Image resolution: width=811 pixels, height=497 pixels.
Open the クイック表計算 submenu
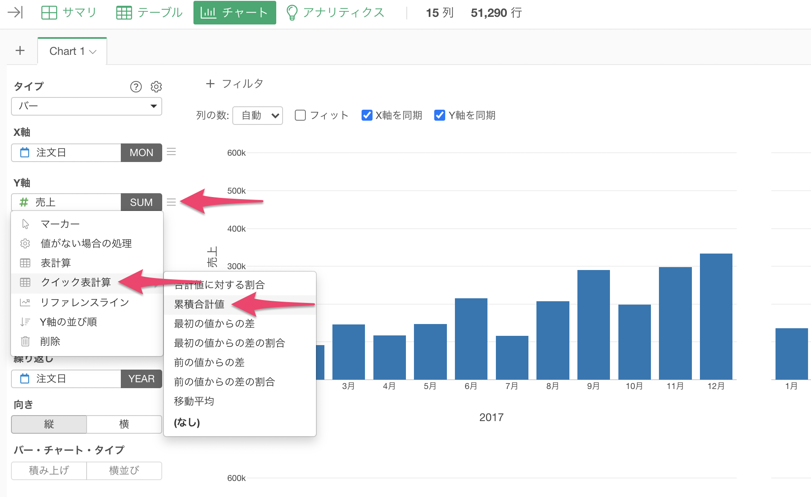87,282
